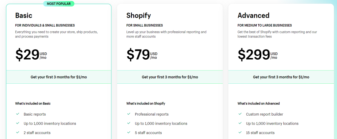This screenshot has height=139, width=337.
Task: Click the $79 USD/mo price
Action: coord(142,55)
